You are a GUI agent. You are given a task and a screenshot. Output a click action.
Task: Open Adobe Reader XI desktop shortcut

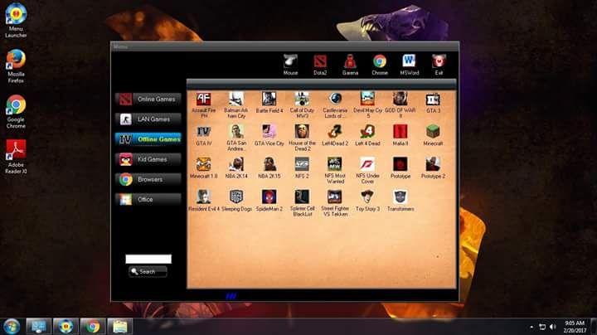(16, 157)
